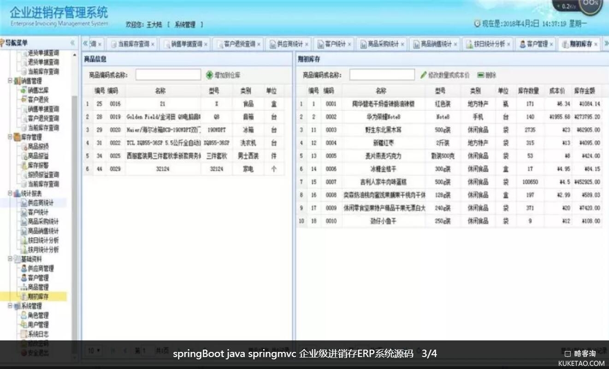Select the Golden Field product row

click(x=183, y=117)
